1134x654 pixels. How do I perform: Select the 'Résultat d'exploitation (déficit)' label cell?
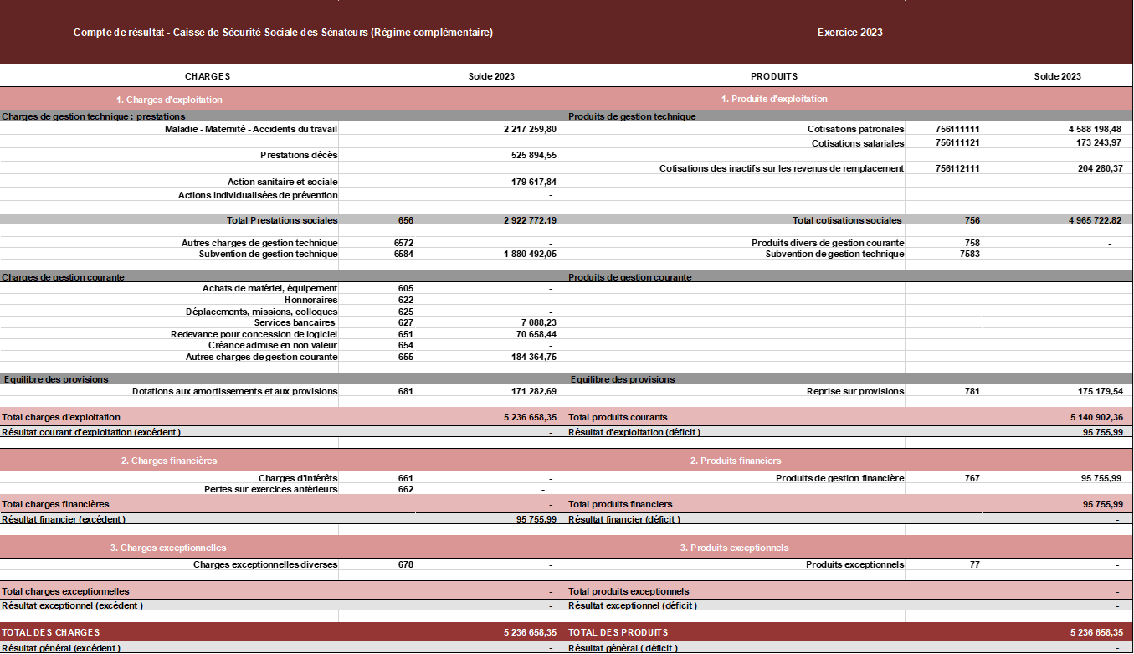[634, 432]
